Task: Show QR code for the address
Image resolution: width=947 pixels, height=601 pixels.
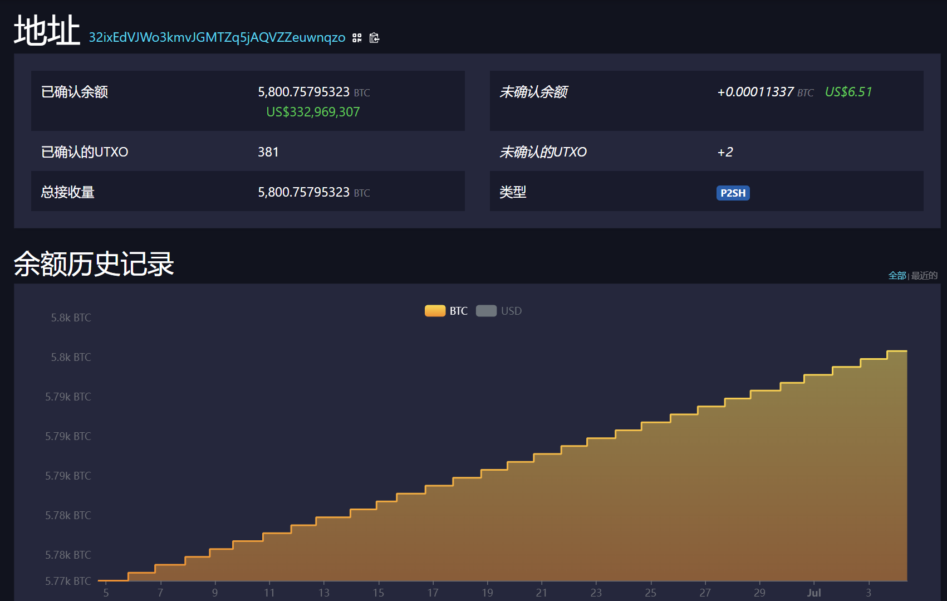Action: point(357,38)
